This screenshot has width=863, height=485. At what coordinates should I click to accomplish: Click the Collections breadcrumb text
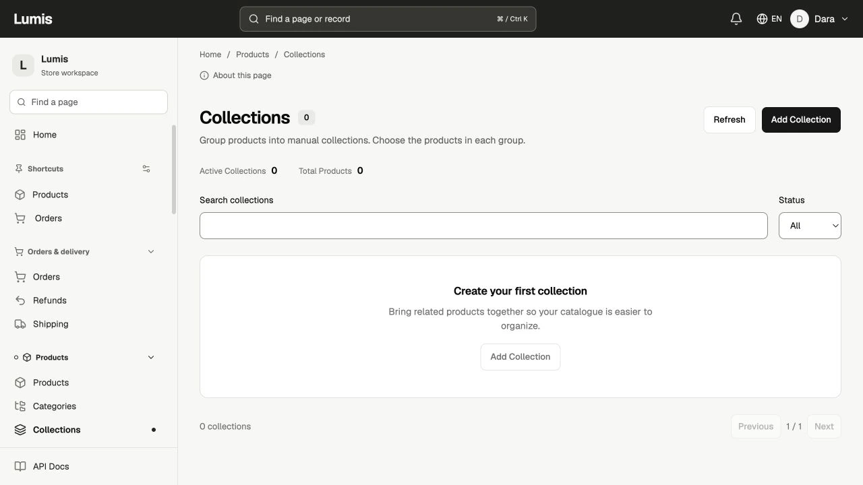[x=304, y=55]
